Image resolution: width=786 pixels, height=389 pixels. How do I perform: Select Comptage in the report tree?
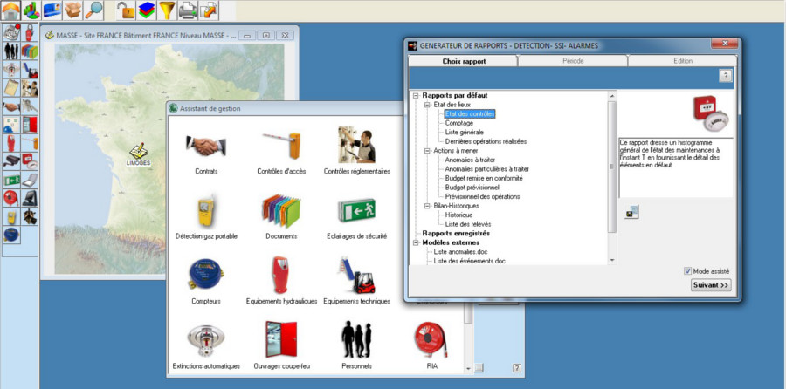pos(459,123)
